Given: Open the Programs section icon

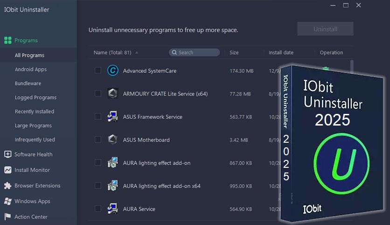Looking at the screenshot, I should coord(8,40).
